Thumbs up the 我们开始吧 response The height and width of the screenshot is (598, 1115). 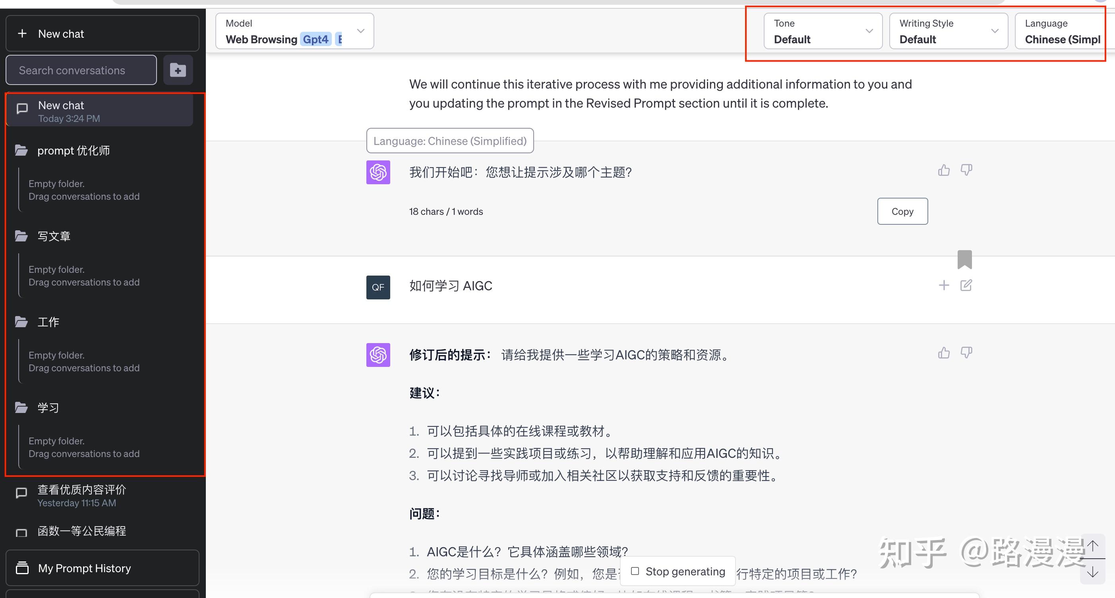tap(944, 170)
